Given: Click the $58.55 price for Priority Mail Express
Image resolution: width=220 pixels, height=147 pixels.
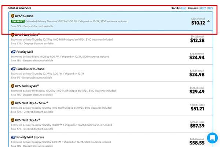Looking at the screenshot, I should 197,143.
